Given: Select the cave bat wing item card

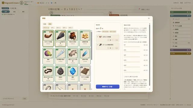Looking at the screenshot, I should pos(73,56).
